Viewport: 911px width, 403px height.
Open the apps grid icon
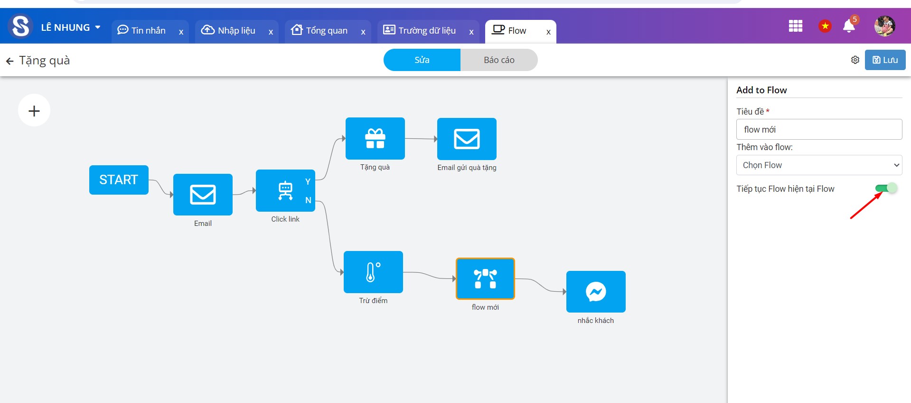[795, 26]
